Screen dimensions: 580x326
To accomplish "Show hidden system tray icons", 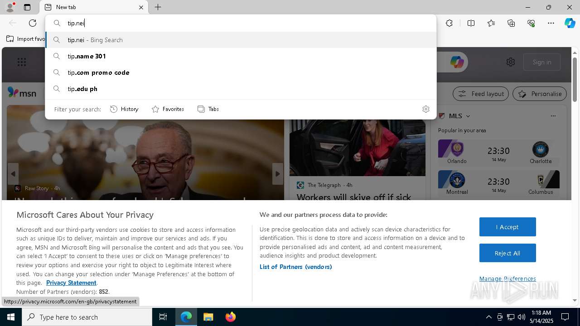I will (488, 317).
